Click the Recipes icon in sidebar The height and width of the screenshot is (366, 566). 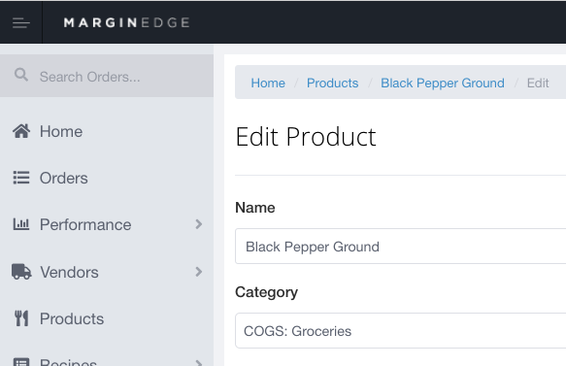[21, 362]
